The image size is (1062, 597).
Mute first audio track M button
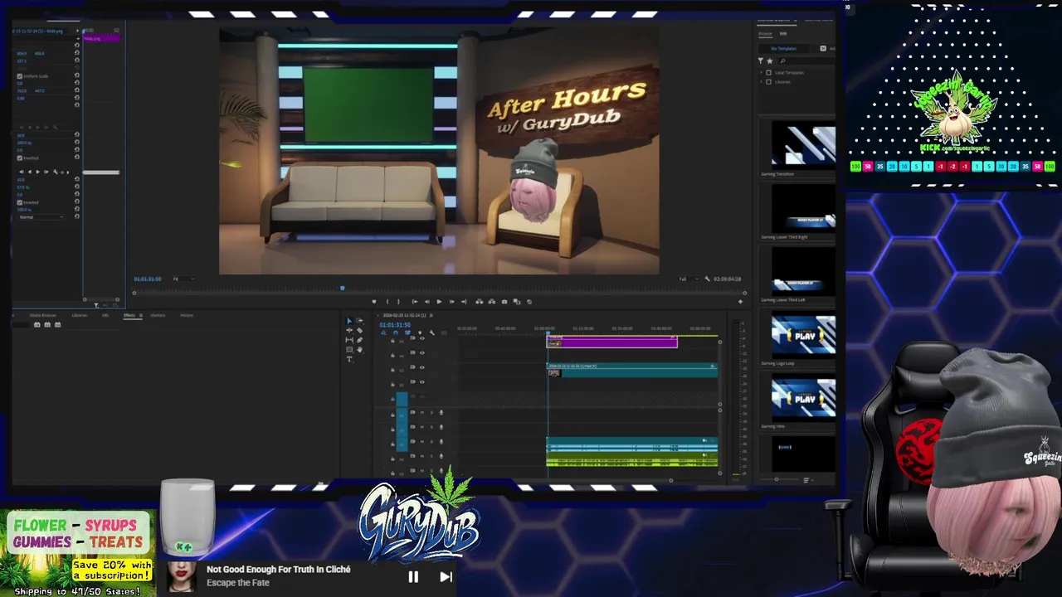pyautogui.click(x=422, y=413)
